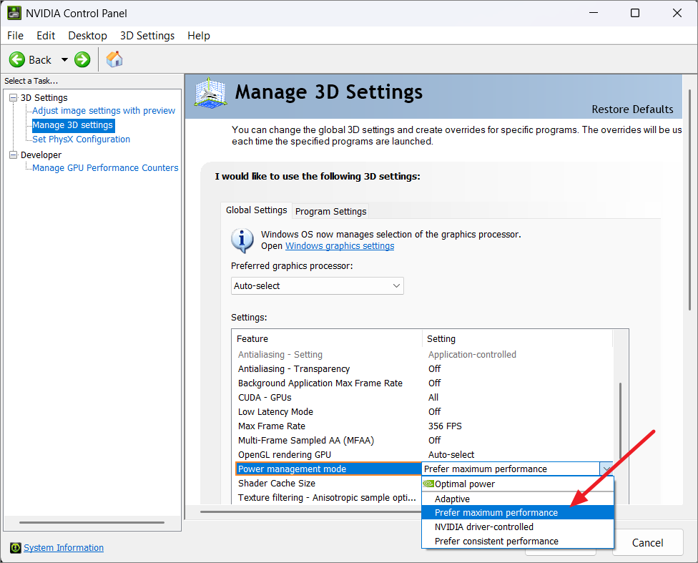Screen dimensions: 698x563
Task: Select CUDA - GPUs feature row
Action: (424, 397)
